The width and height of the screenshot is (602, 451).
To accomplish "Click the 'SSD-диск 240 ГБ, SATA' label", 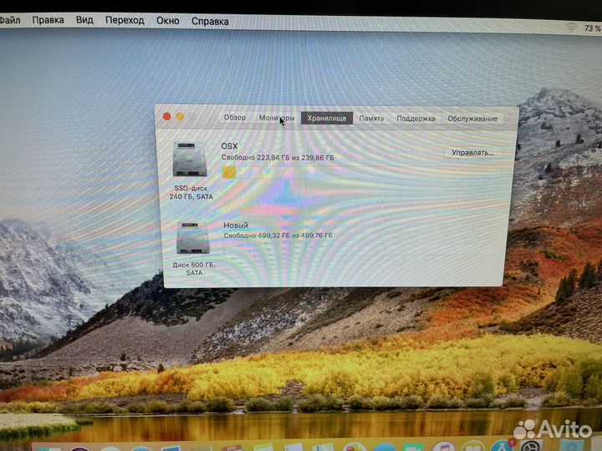I will coord(191,192).
